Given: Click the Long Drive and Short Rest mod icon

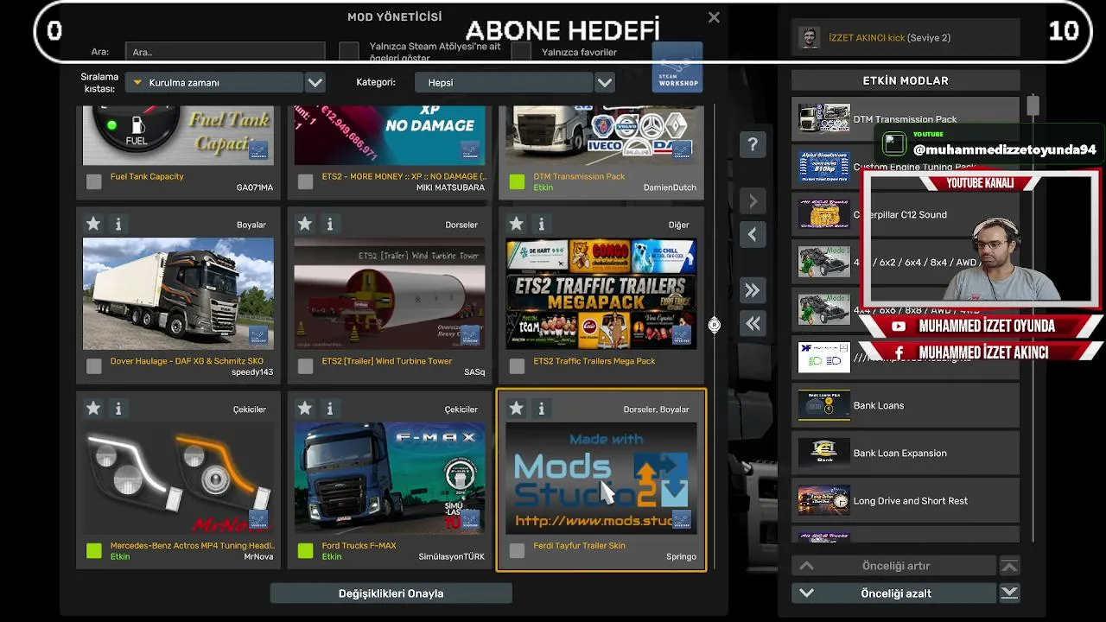Looking at the screenshot, I should (x=823, y=500).
